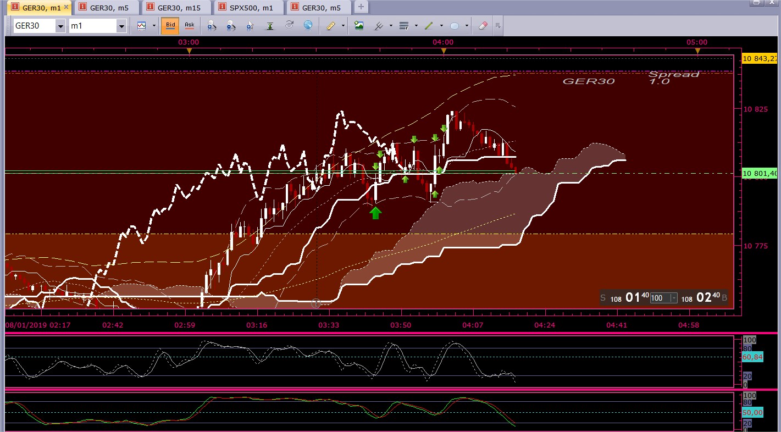Enable Bid price display
The width and height of the screenshot is (781, 432).
pyautogui.click(x=170, y=25)
